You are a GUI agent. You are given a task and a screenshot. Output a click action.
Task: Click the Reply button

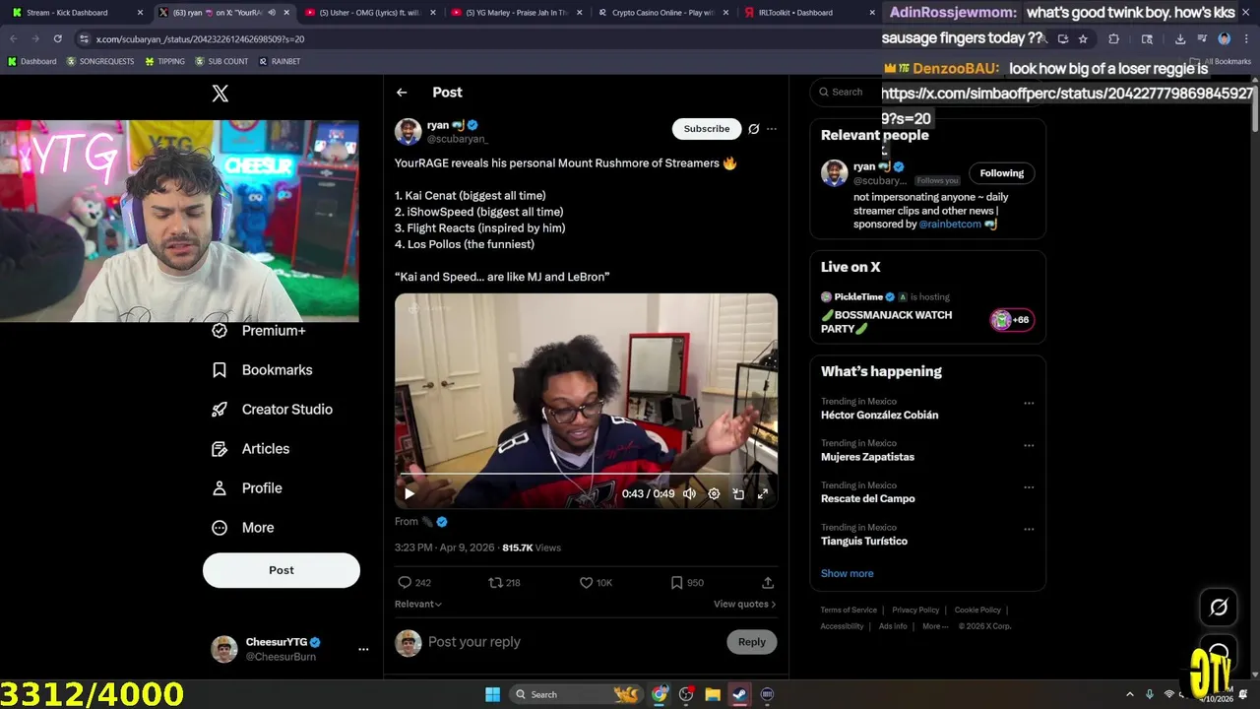pos(752,642)
